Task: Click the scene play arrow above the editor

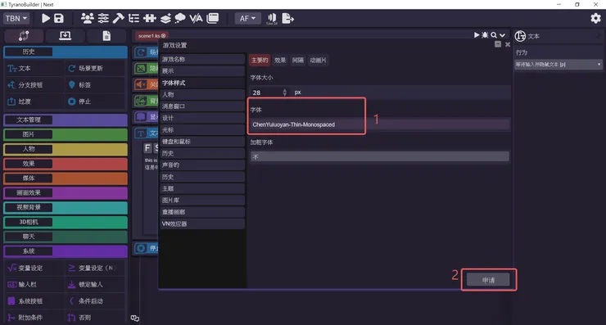Action: pyautogui.click(x=477, y=35)
